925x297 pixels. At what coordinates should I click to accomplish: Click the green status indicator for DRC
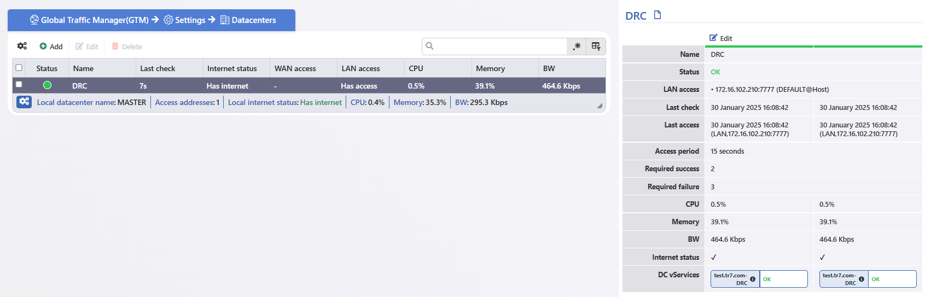(47, 85)
